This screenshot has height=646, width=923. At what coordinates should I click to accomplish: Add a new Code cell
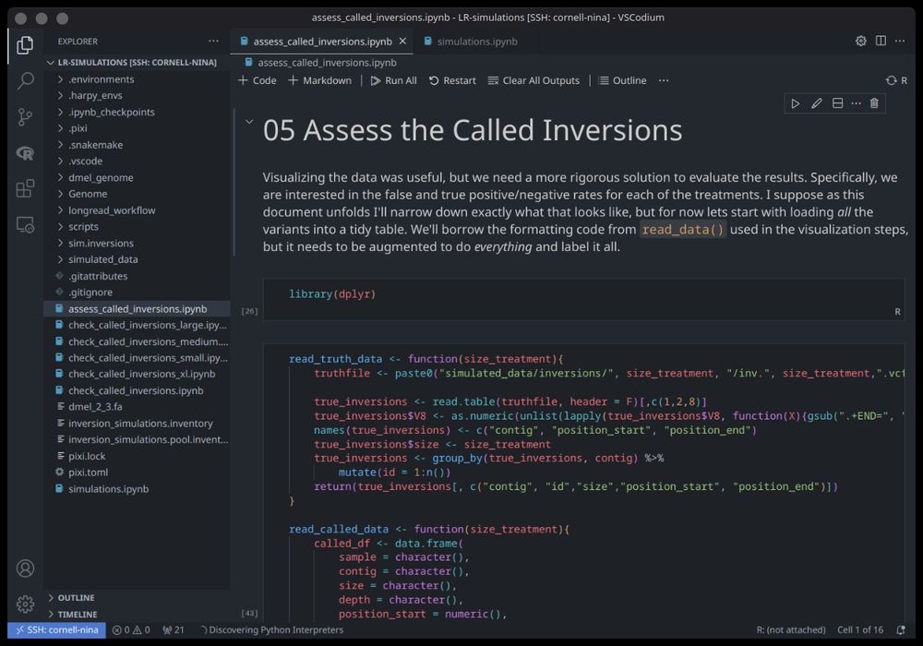[258, 80]
